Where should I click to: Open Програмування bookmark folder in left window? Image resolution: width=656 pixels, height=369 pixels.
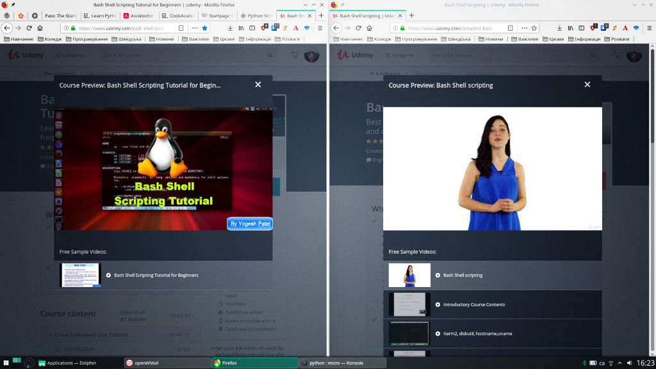(x=86, y=39)
